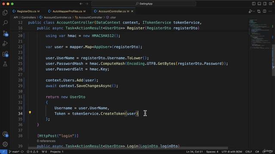This screenshot has width=275, height=154.
Task: Close the AccountController.cs tab
Action: coord(132,12)
